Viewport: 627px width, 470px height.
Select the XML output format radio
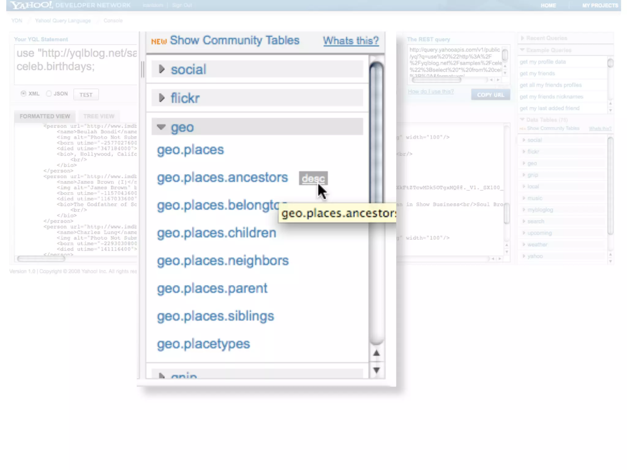pos(24,94)
